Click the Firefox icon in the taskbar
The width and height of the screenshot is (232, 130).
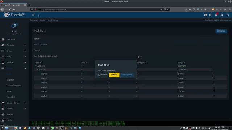16,128
